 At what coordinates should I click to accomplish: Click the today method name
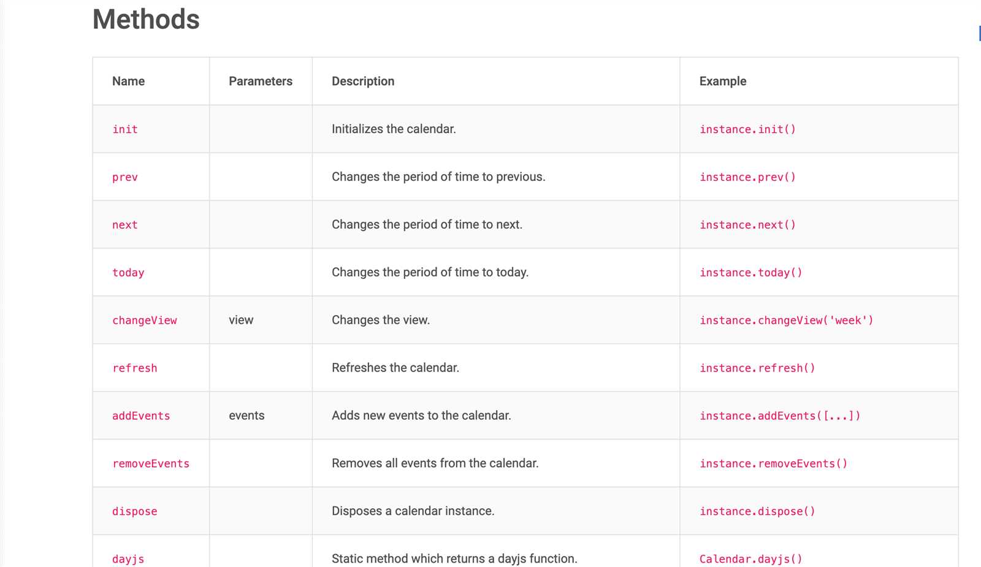click(128, 273)
